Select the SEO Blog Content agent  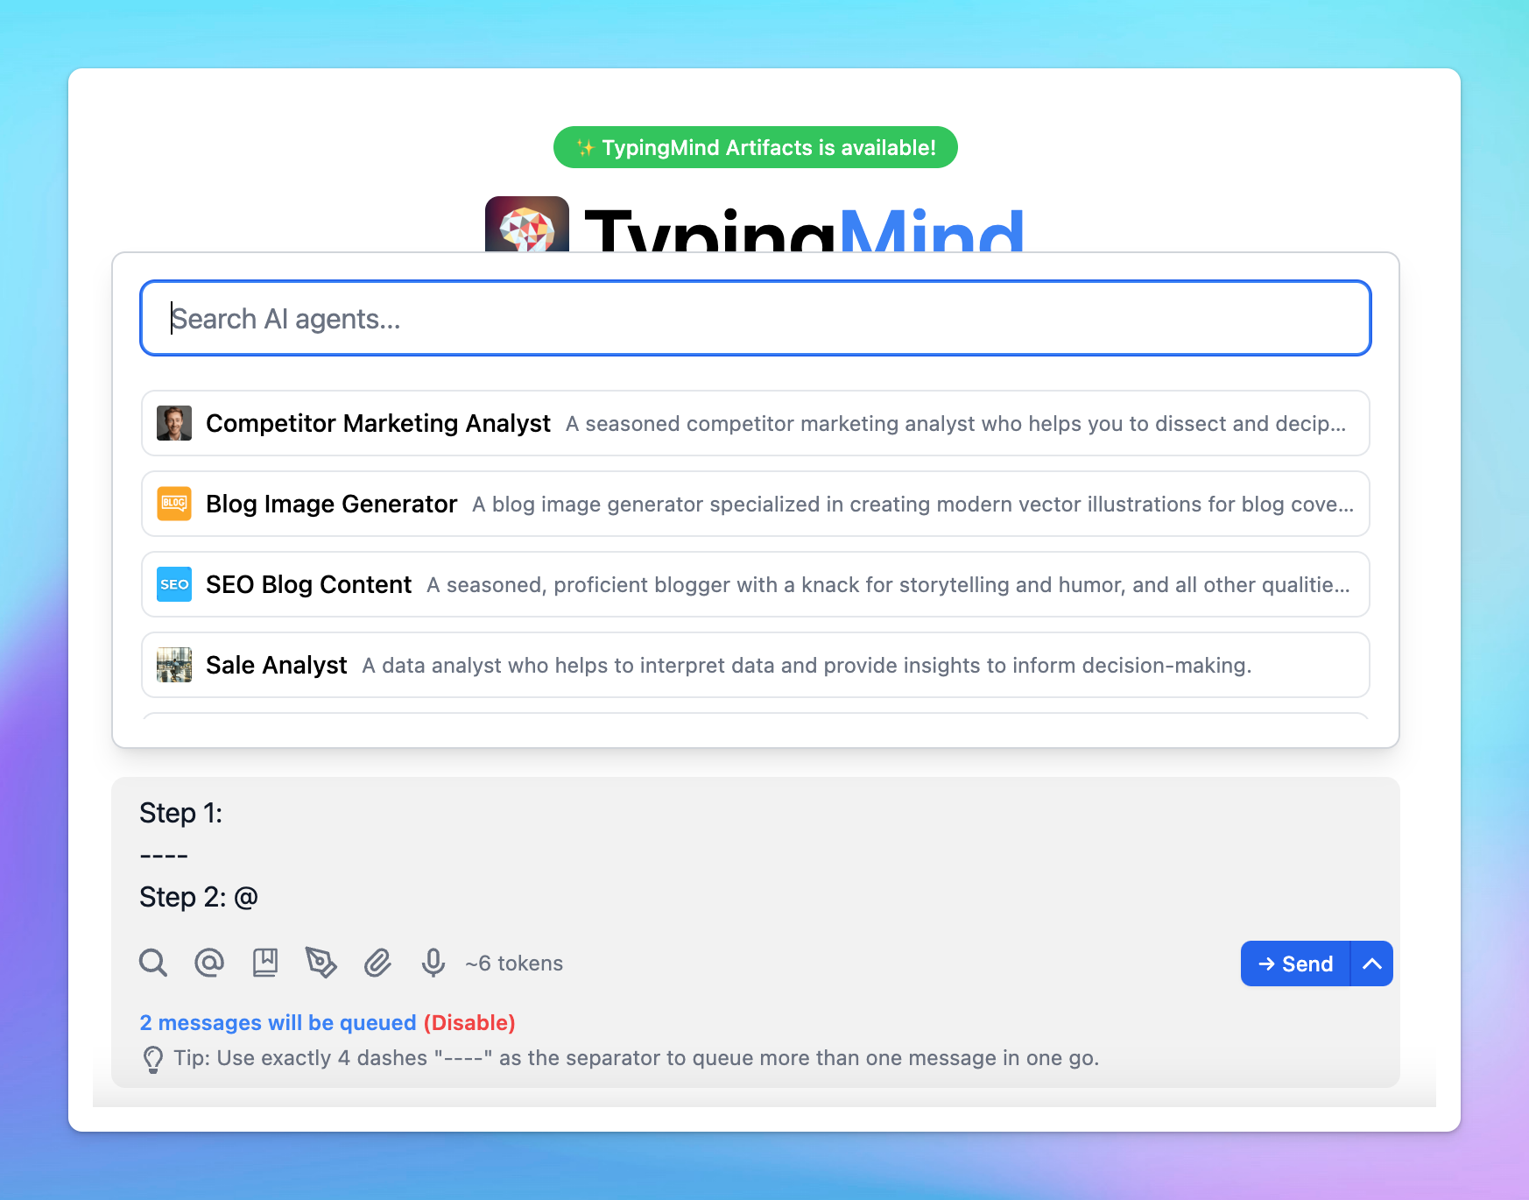[756, 584]
